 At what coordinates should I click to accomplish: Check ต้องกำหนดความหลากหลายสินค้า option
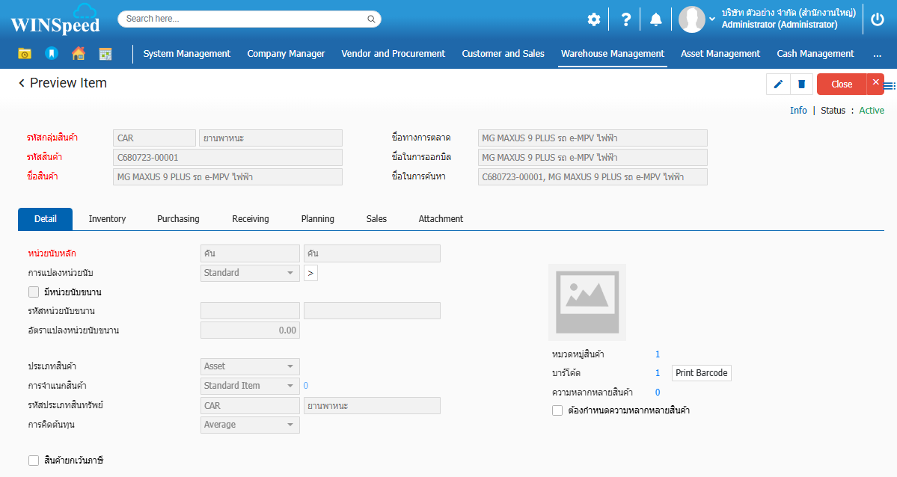pyautogui.click(x=557, y=410)
